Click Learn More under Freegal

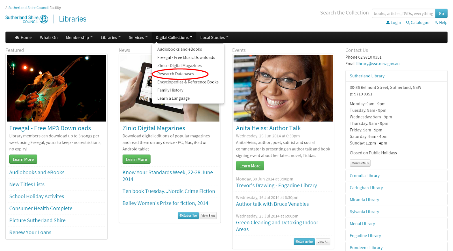click(23, 159)
